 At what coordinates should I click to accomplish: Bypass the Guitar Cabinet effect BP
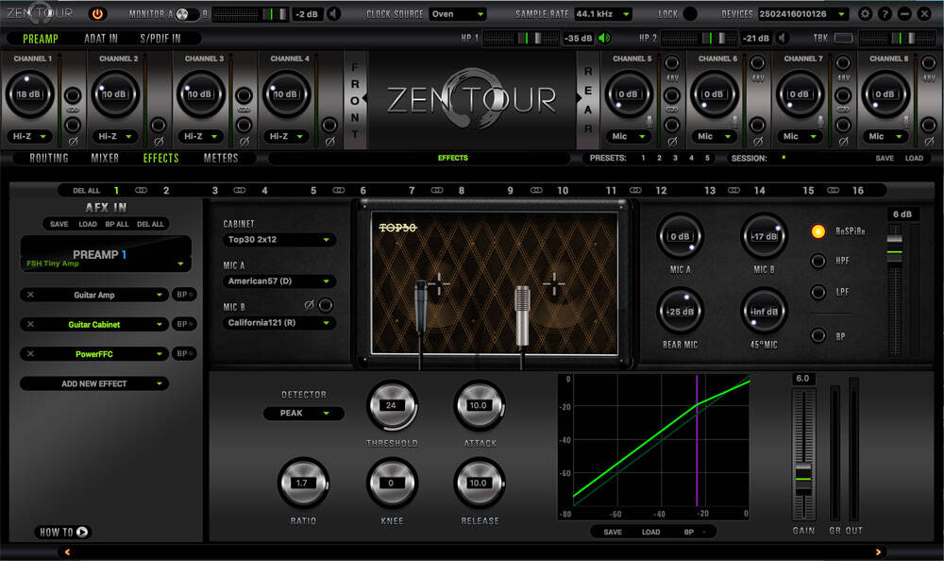click(184, 324)
